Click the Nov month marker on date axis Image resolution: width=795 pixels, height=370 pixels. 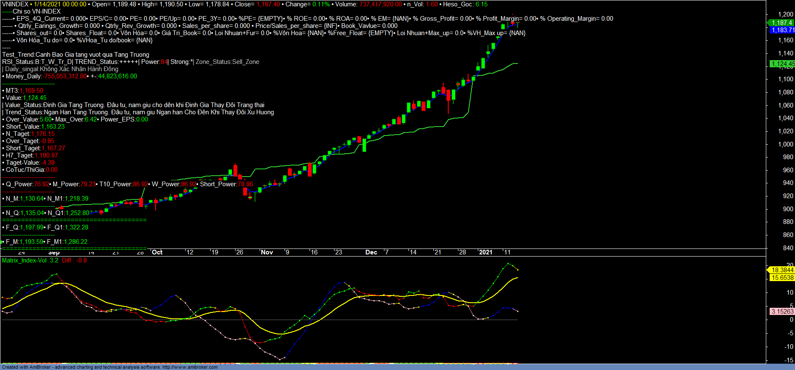[x=267, y=252]
